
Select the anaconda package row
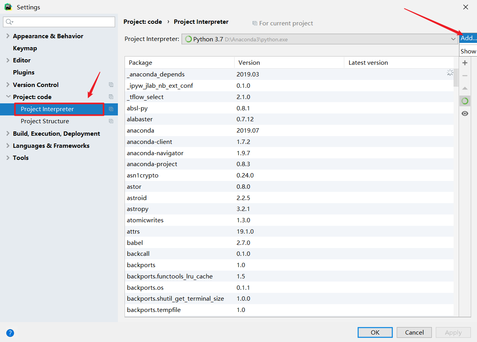tap(289, 130)
